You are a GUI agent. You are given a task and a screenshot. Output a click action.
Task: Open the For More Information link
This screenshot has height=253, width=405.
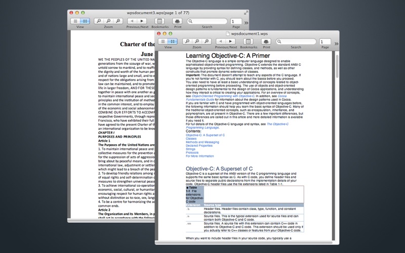pyautogui.click(x=199, y=156)
